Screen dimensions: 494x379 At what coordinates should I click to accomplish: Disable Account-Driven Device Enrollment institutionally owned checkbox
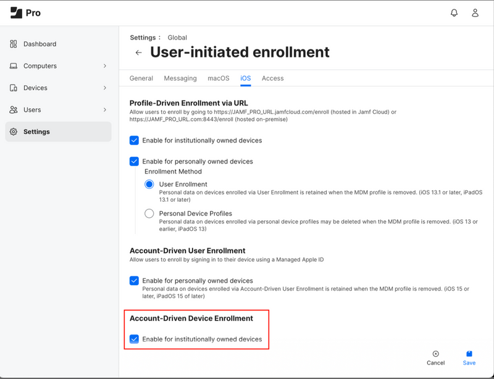coord(134,339)
